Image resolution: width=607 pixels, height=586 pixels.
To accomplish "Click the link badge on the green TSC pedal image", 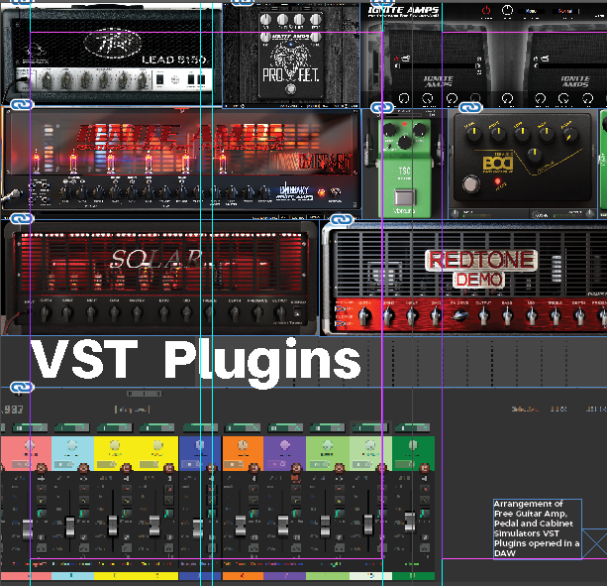I will (x=382, y=107).
